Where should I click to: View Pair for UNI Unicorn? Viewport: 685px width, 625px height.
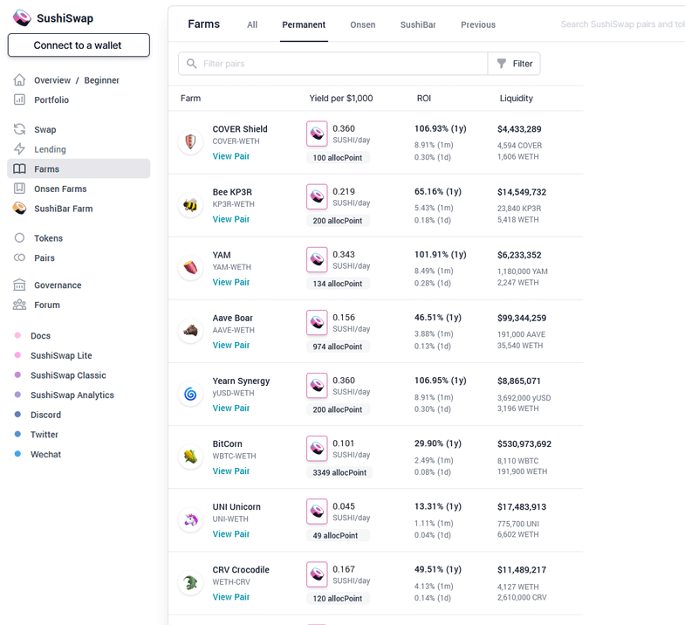(231, 533)
